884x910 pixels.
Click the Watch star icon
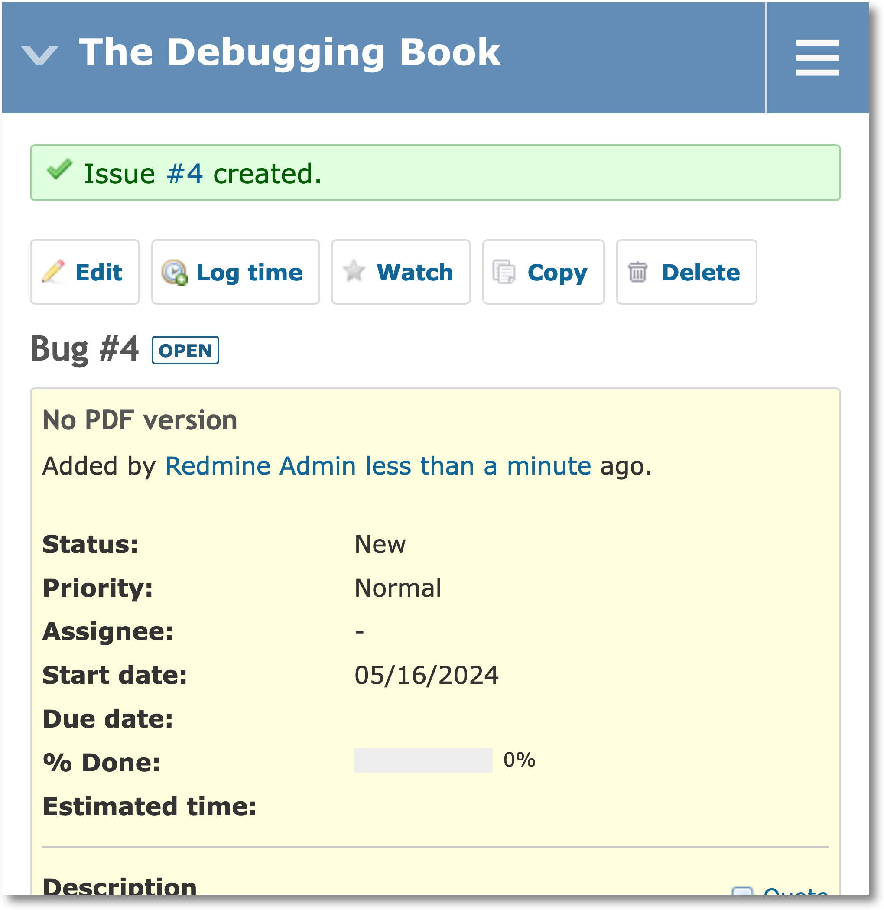(x=354, y=271)
